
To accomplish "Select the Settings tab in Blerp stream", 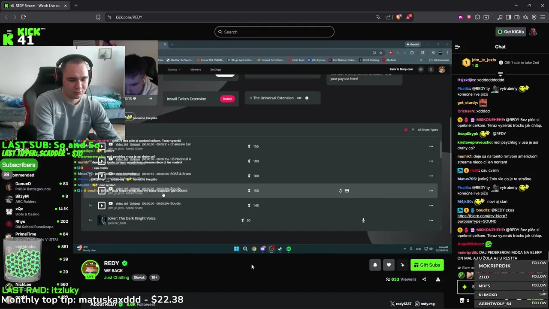I will coord(216,70).
